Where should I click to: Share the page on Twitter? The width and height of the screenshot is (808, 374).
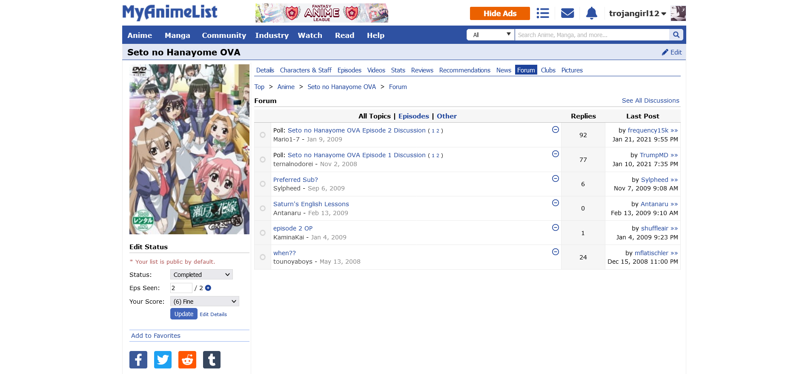pos(163,360)
